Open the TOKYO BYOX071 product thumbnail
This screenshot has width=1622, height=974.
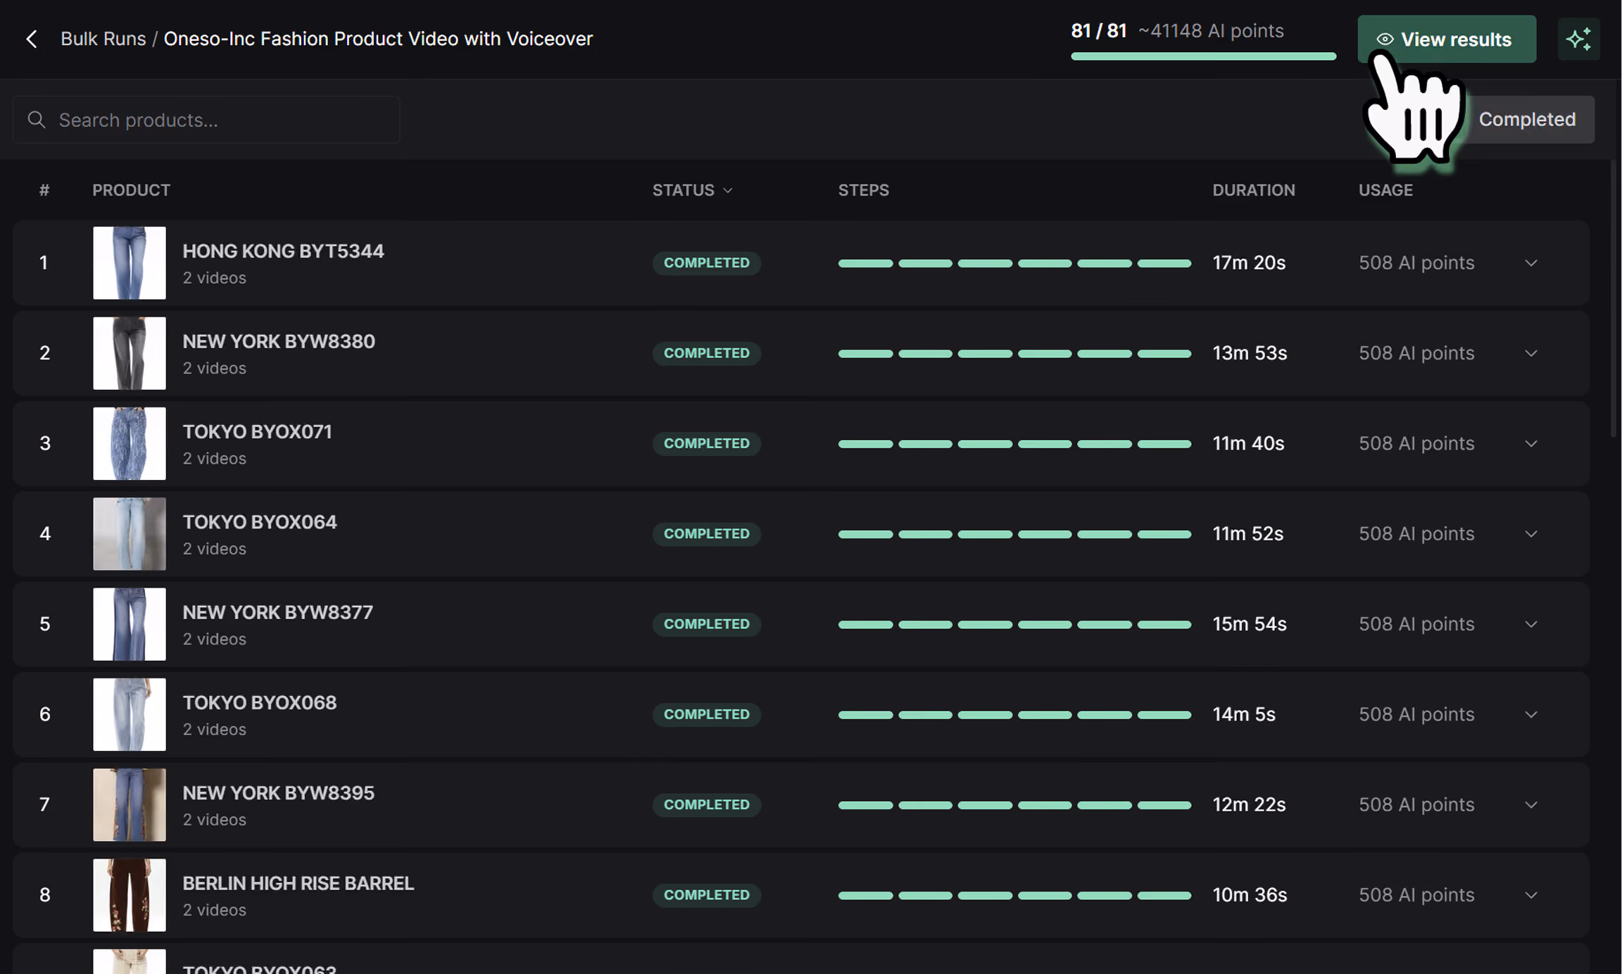pyautogui.click(x=130, y=443)
